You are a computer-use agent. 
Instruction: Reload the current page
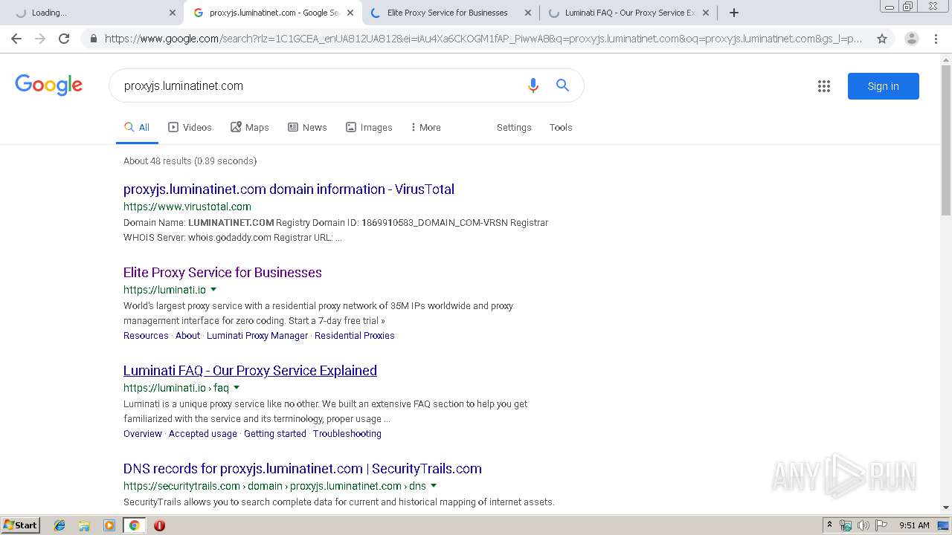point(64,39)
